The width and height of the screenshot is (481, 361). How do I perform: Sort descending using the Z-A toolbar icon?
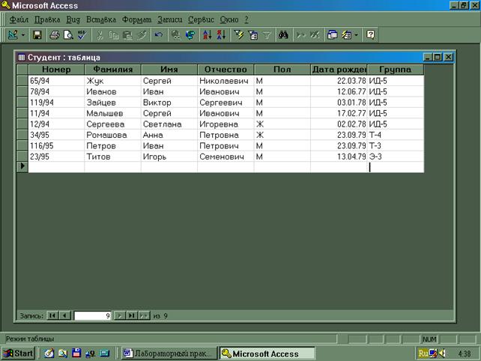coord(220,34)
